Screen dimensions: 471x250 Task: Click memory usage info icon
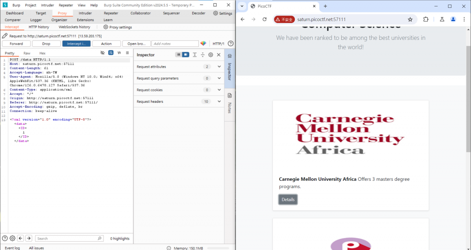[169, 248]
